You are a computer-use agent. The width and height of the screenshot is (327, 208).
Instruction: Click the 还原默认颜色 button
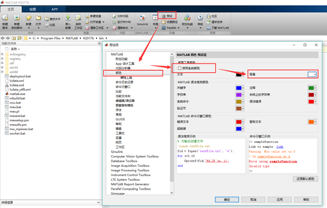tap(306, 179)
